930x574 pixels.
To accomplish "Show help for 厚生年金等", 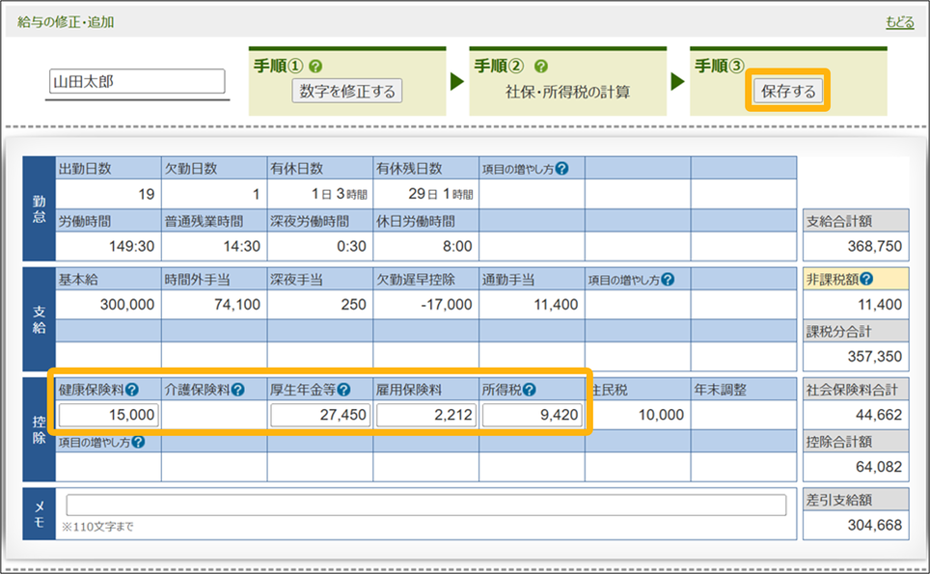I will click(343, 391).
